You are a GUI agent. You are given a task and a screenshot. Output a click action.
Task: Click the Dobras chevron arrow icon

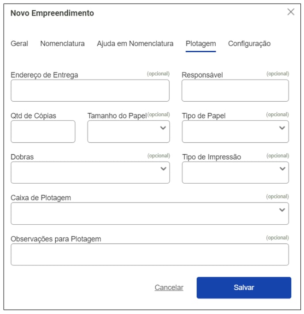coord(163,169)
